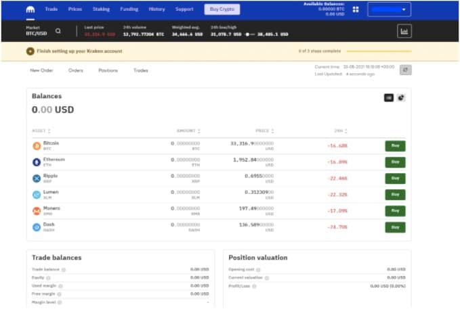The height and width of the screenshot is (309, 460).
Task: Click the Bitcoin coin icon
Action: 37,145
